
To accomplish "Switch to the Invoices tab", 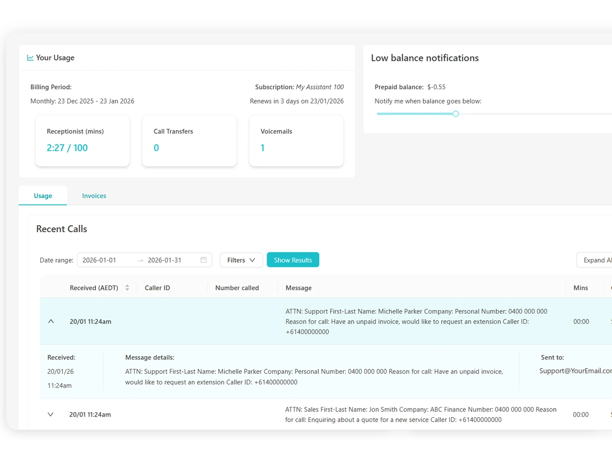I will tap(94, 196).
